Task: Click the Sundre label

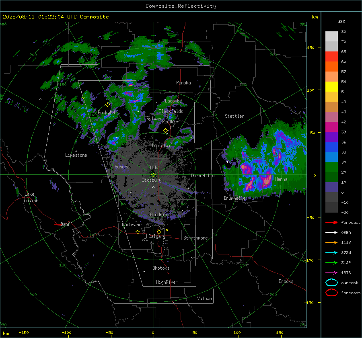Action: (122, 166)
